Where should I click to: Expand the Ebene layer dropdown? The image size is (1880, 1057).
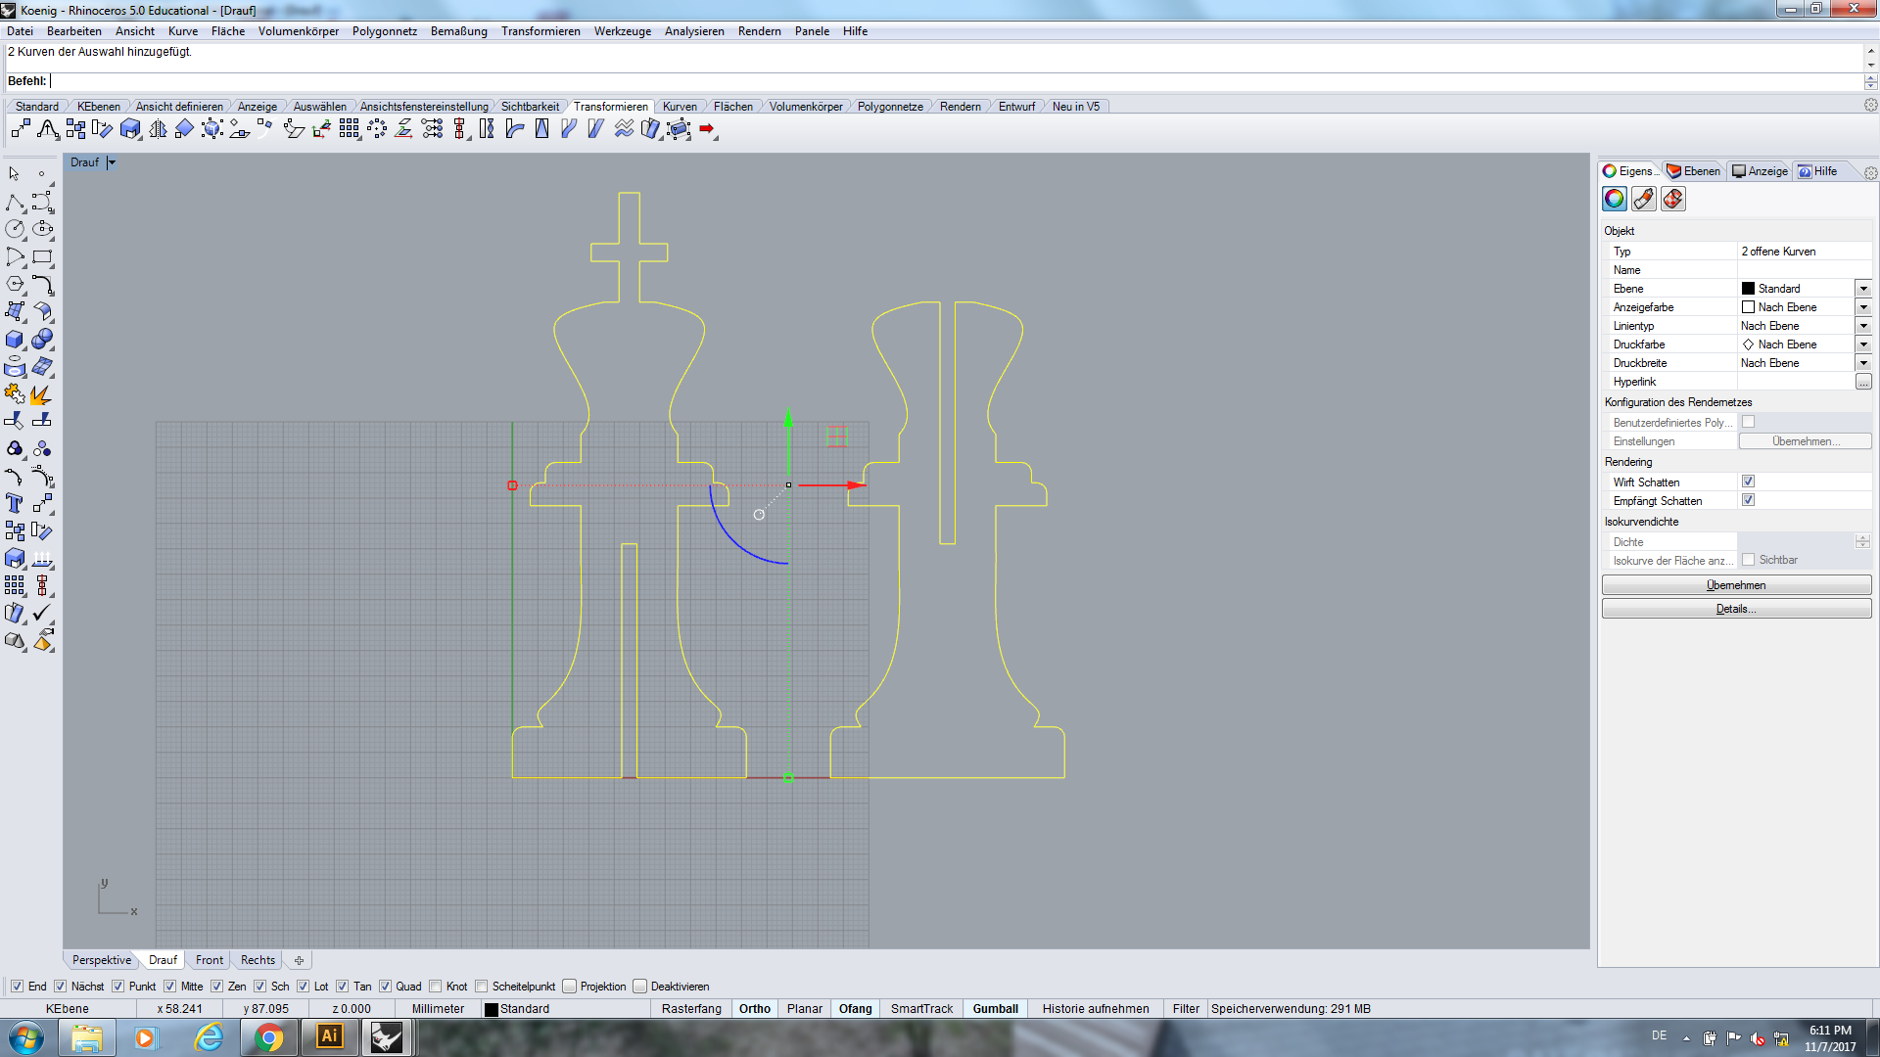coord(1862,289)
